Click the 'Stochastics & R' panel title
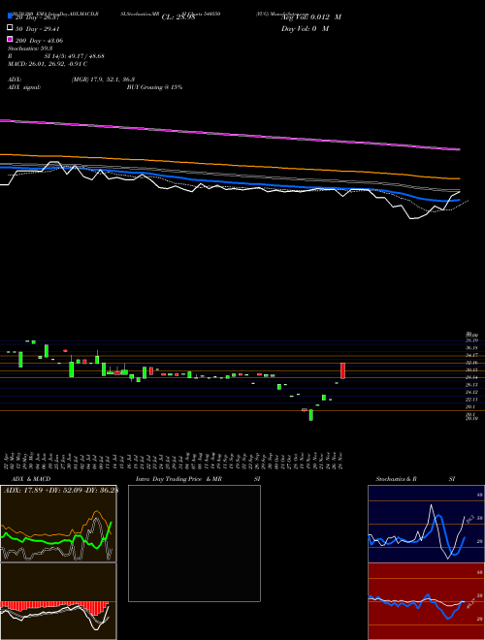 (x=396, y=479)
